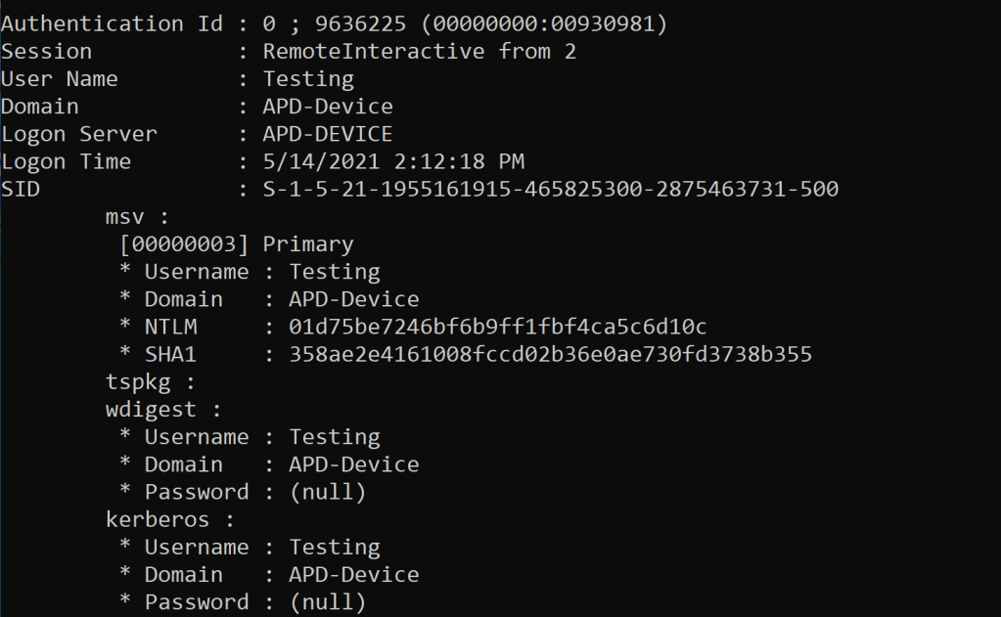Click the User Name value Testing
1001x617 pixels.
click(308, 78)
